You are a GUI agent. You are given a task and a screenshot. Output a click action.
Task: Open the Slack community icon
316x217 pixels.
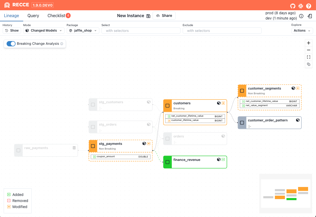coord(301,6)
